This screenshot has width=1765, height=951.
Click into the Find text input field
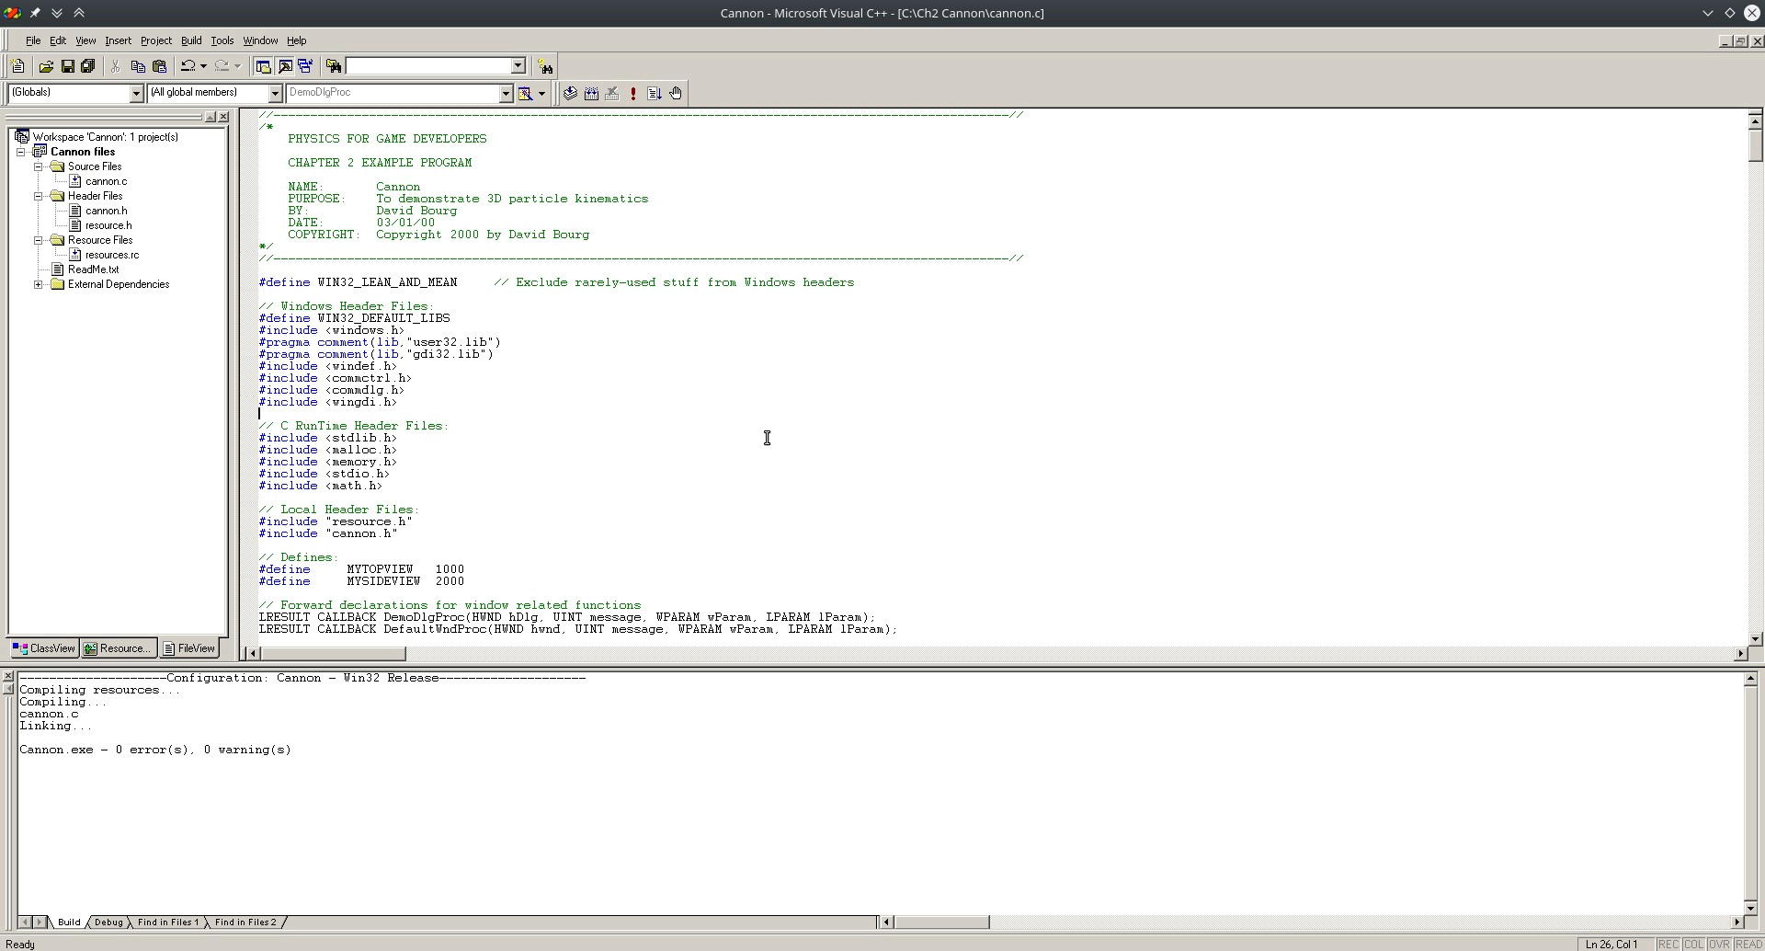427,66
